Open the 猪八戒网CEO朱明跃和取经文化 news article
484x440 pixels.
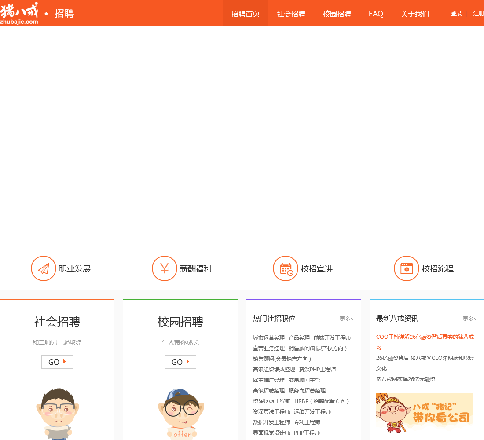coord(425,363)
